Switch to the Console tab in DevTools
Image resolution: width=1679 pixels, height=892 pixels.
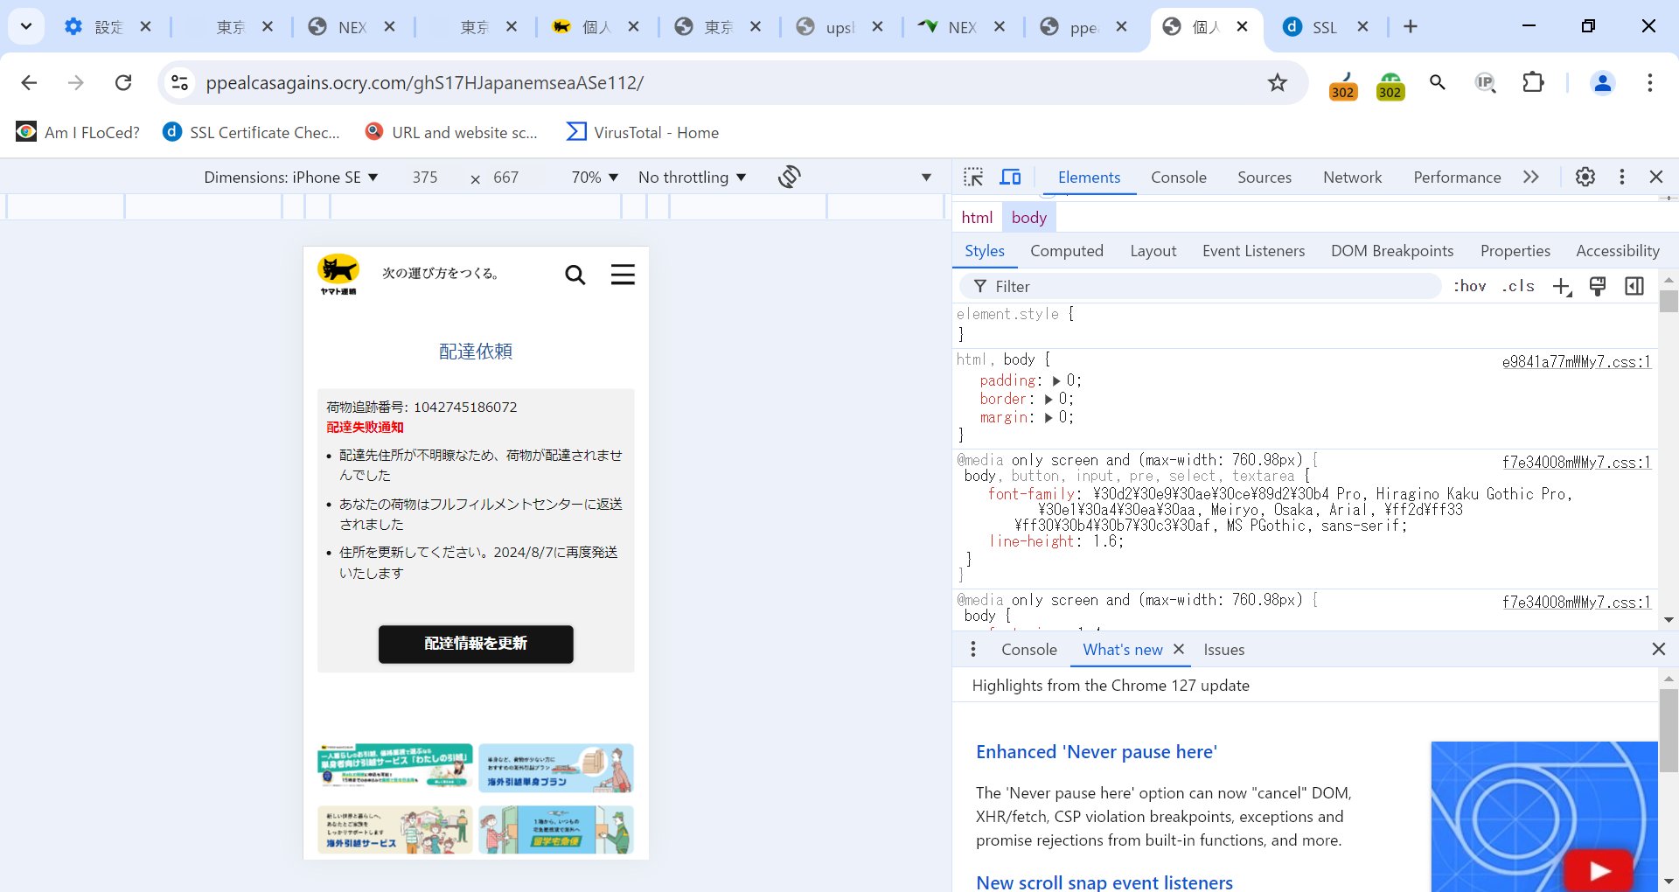1178,177
